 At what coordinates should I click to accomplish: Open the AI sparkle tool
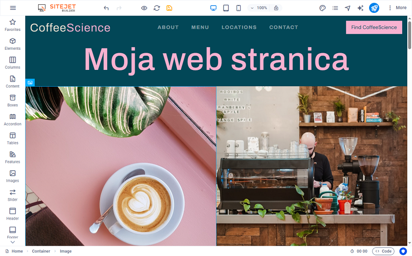tap(360, 8)
